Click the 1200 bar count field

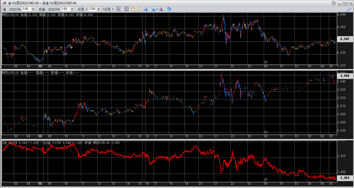click(x=92, y=9)
